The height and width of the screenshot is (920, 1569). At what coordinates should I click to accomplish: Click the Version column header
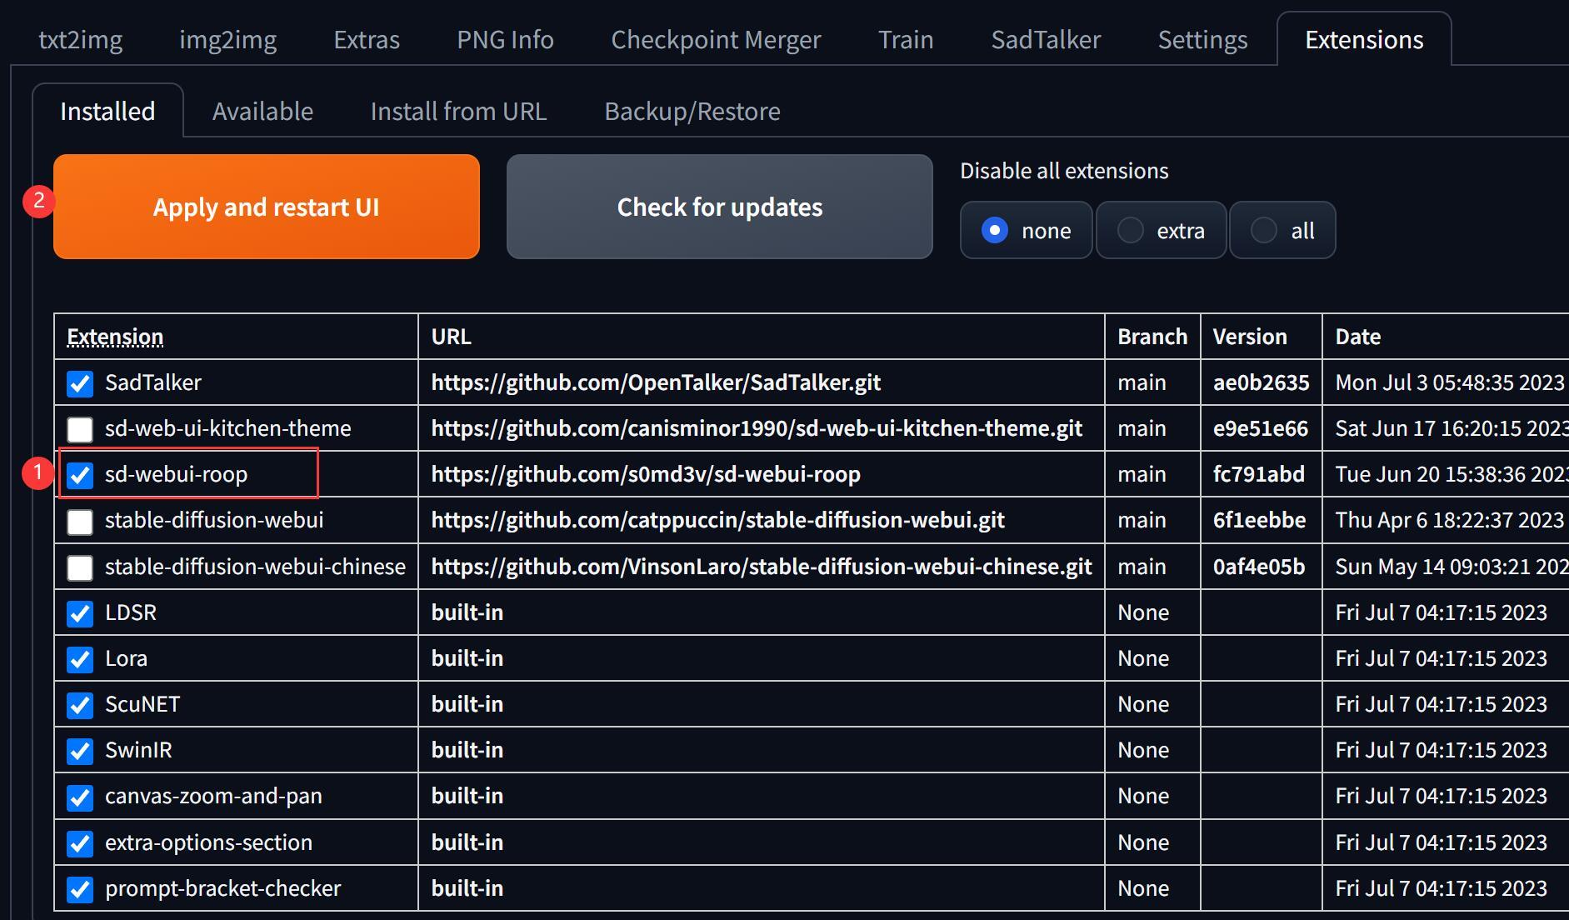point(1250,337)
